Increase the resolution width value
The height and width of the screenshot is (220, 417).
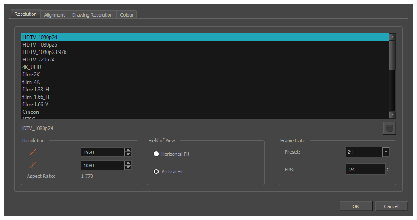click(128, 150)
